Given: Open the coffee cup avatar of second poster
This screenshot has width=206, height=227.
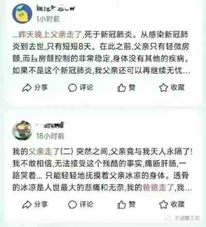Looking at the screenshot, I should pos(22,130).
